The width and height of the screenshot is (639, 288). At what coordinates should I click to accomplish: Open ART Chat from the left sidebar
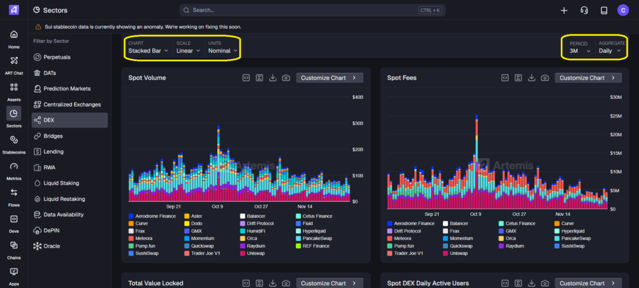(x=14, y=63)
